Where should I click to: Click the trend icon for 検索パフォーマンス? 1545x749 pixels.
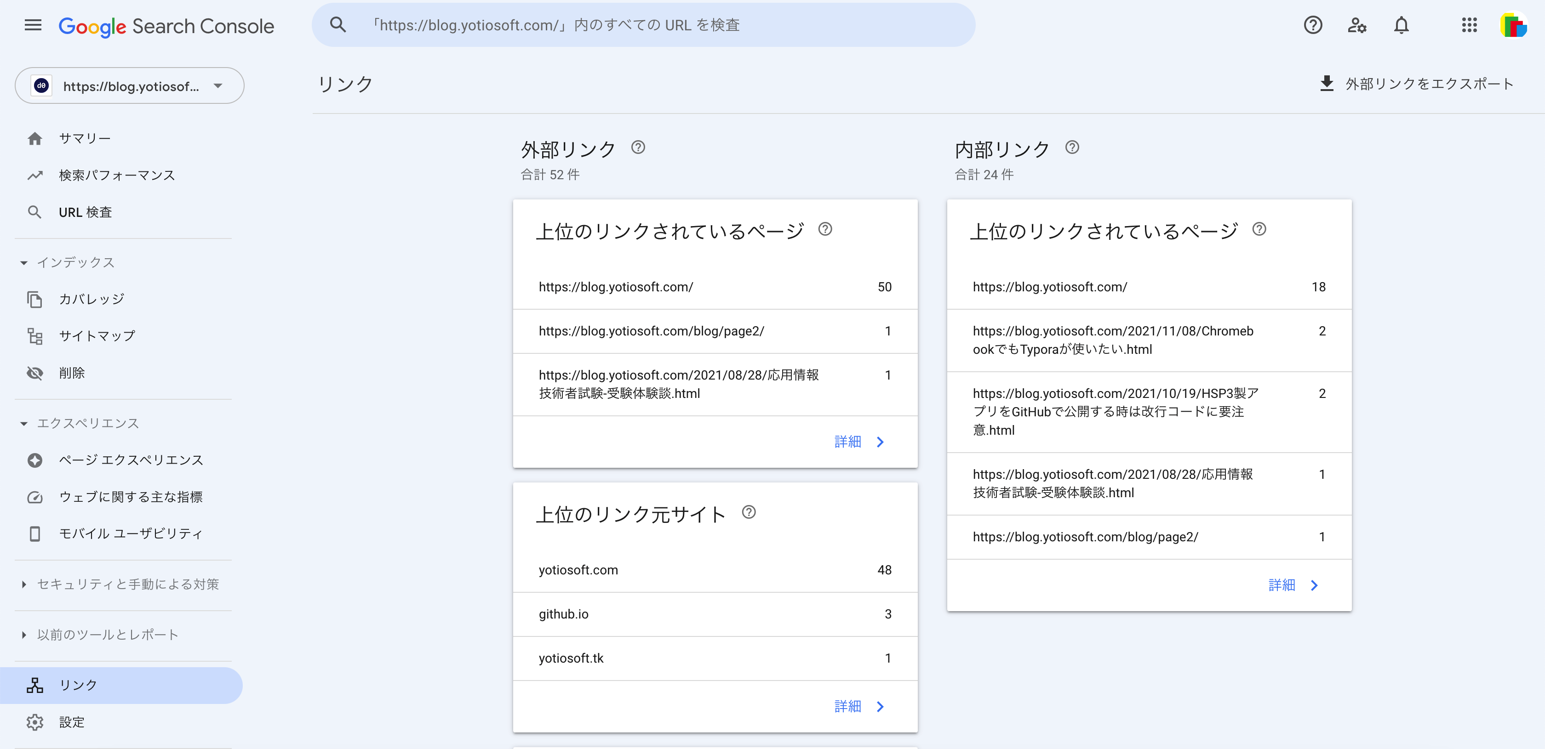35,176
